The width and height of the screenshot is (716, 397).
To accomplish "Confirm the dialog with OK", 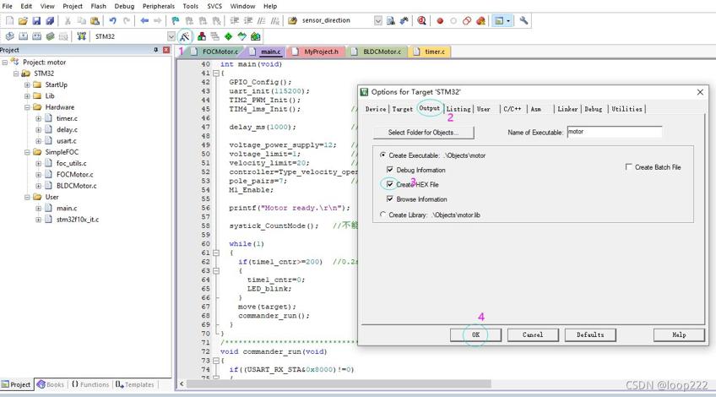I will pos(475,334).
